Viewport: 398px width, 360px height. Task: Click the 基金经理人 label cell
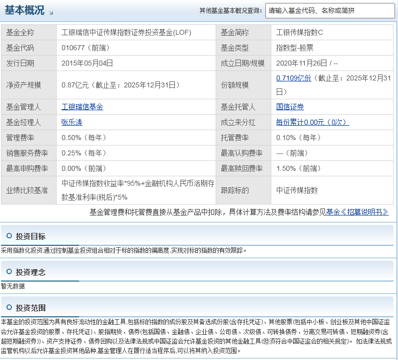point(29,122)
